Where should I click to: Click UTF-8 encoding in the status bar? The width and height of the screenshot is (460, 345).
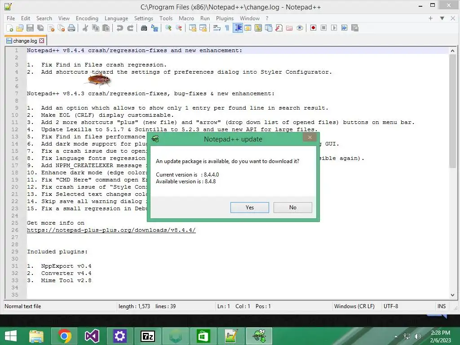pyautogui.click(x=391, y=306)
